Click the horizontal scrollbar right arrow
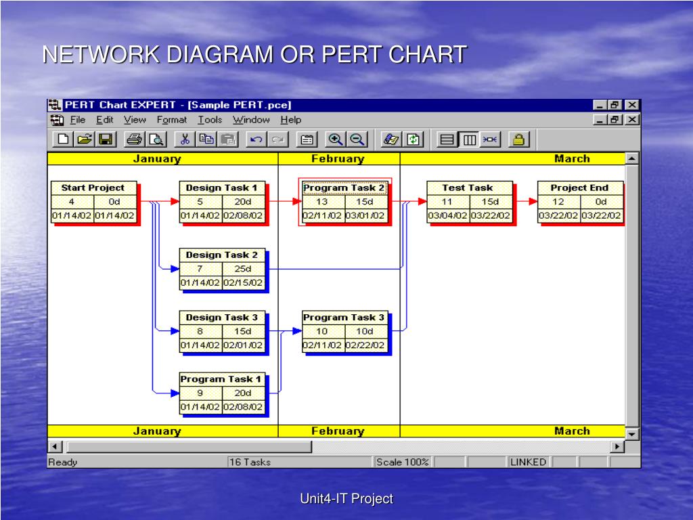Viewport: 693px width, 520px height. pyautogui.click(x=617, y=447)
